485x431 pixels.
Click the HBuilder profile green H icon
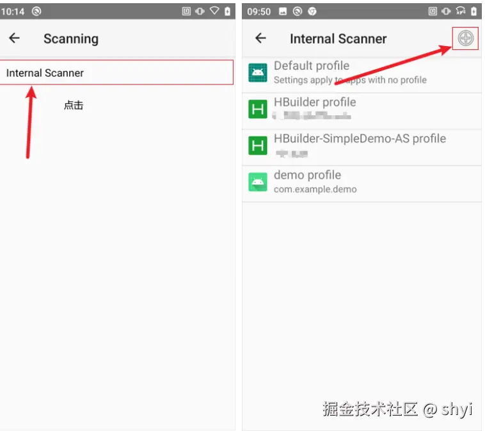[258, 110]
